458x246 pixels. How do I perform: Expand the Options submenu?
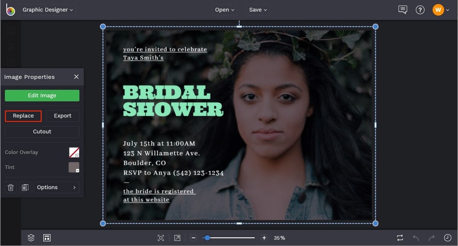tap(56, 187)
